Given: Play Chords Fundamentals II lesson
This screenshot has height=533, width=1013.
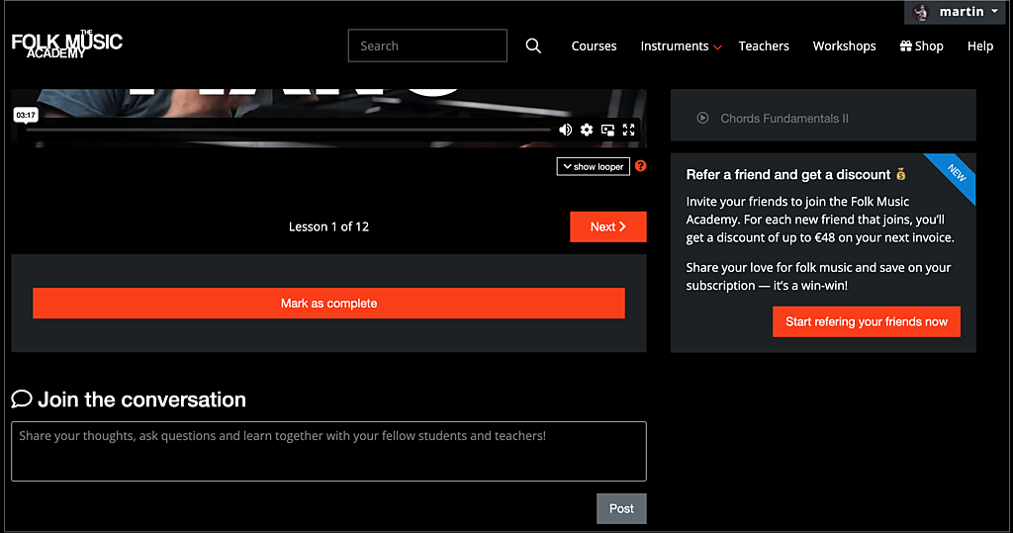Looking at the screenshot, I should pos(783,119).
